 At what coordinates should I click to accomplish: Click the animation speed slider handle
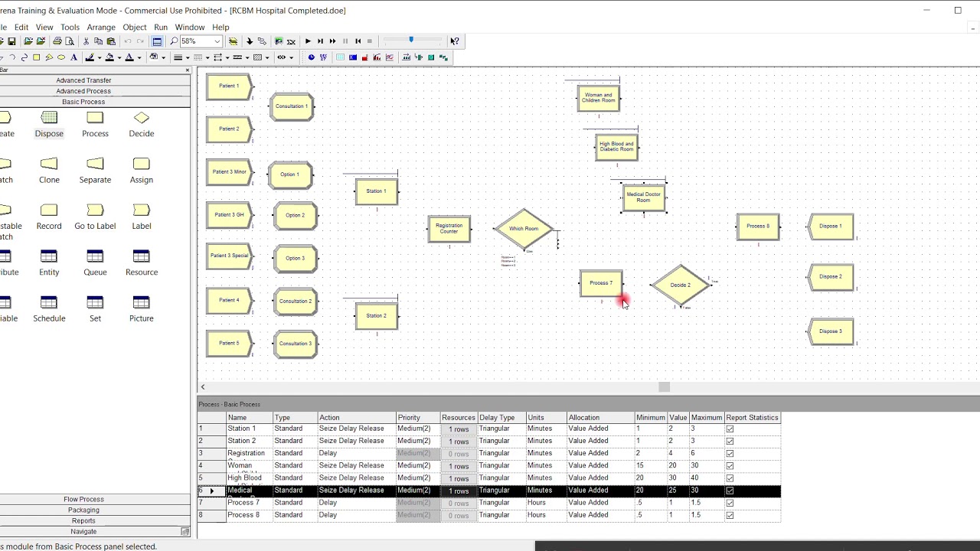pyautogui.click(x=411, y=40)
